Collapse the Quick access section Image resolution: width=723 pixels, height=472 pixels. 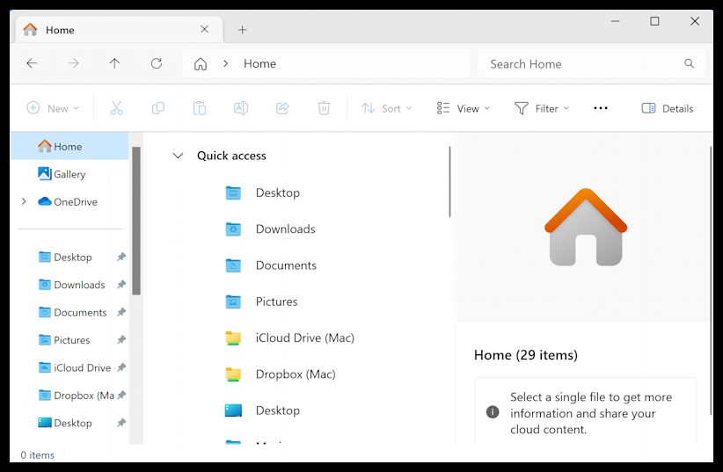tap(178, 156)
